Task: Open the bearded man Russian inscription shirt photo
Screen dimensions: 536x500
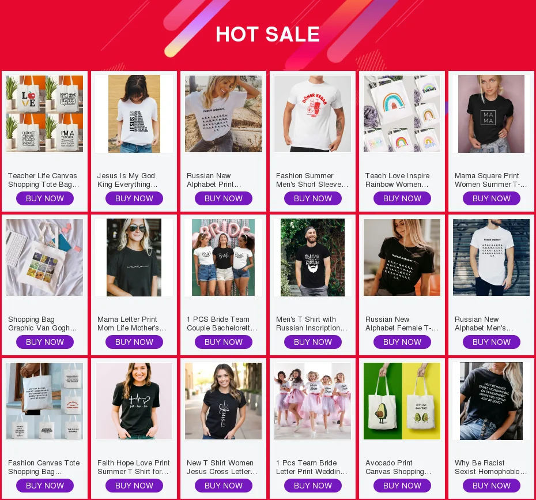Action: pyautogui.click(x=312, y=258)
